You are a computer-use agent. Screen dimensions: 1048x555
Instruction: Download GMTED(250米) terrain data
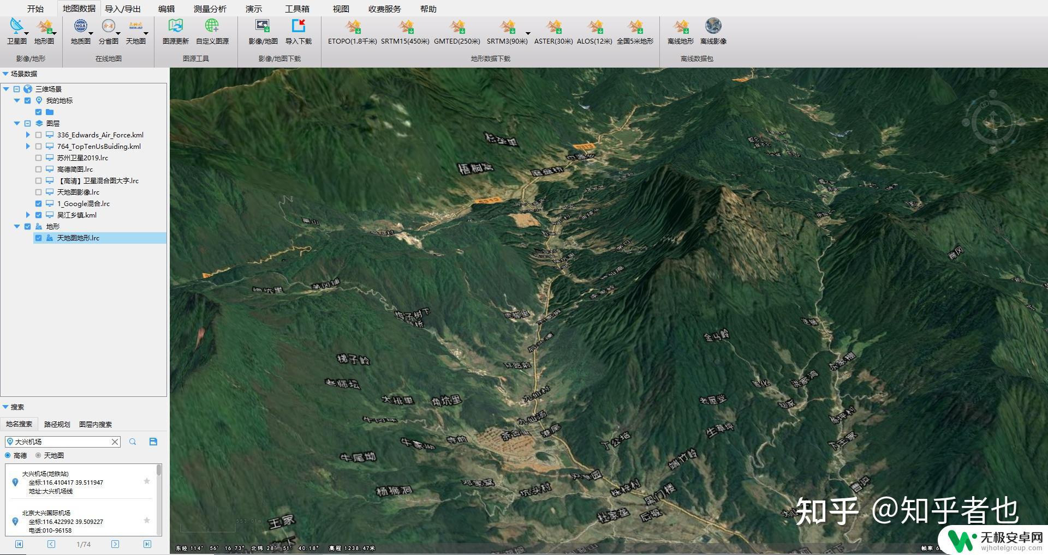457,32
